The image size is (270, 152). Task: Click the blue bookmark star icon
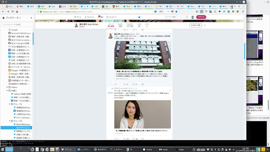(x=176, y=11)
